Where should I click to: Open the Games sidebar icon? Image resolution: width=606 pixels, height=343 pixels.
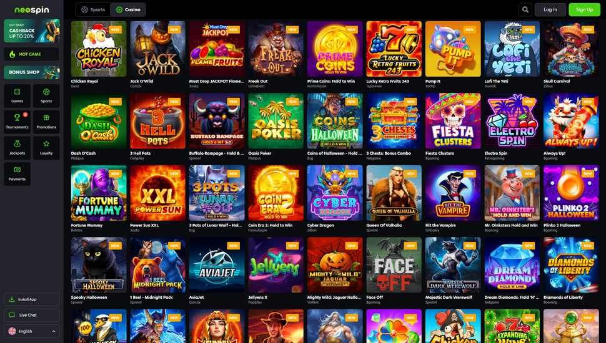pos(17,92)
